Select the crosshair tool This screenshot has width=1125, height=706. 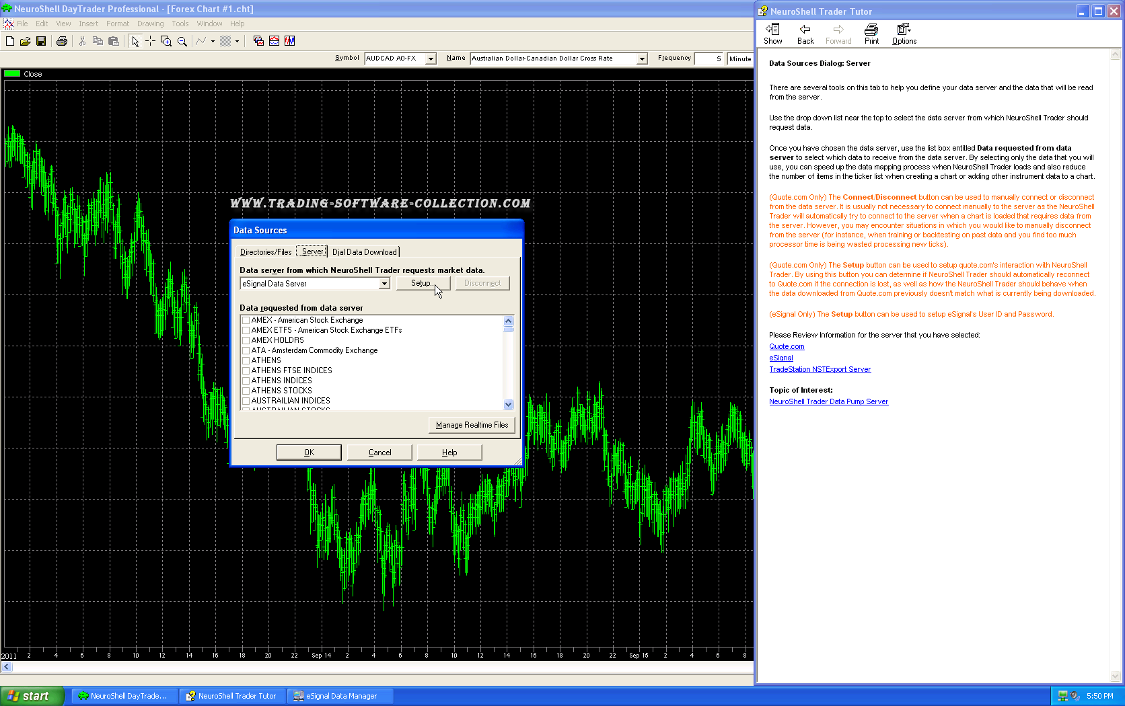150,41
